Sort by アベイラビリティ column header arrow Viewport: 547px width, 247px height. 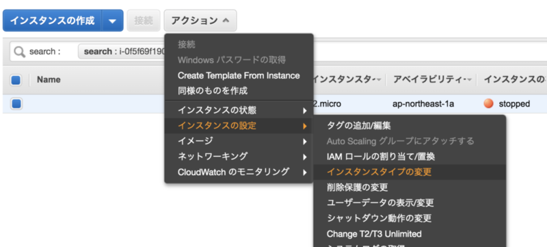[x=470, y=80]
